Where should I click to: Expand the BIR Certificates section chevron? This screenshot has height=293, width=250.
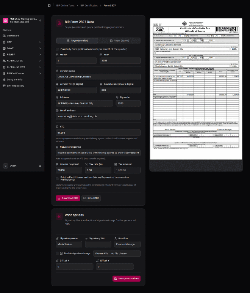coord(40,73)
